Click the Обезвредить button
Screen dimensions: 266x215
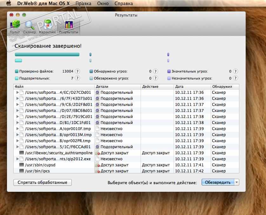(218, 182)
